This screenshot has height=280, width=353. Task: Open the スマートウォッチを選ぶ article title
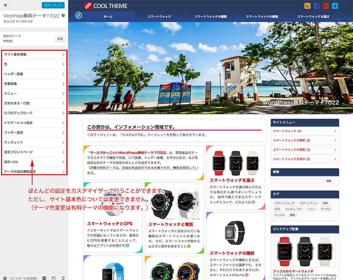point(232,180)
